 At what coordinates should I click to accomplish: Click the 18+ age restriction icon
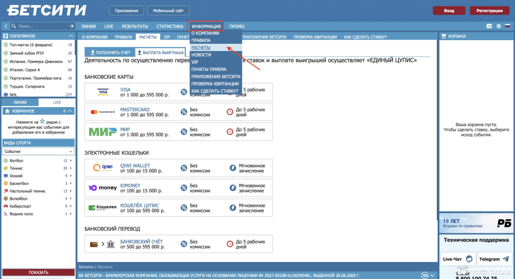(425, 275)
